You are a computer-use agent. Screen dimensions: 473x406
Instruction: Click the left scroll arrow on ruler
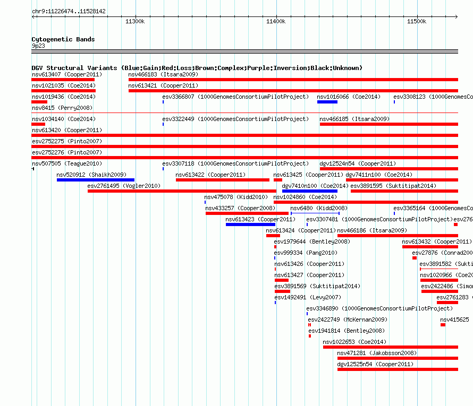point(33,16)
